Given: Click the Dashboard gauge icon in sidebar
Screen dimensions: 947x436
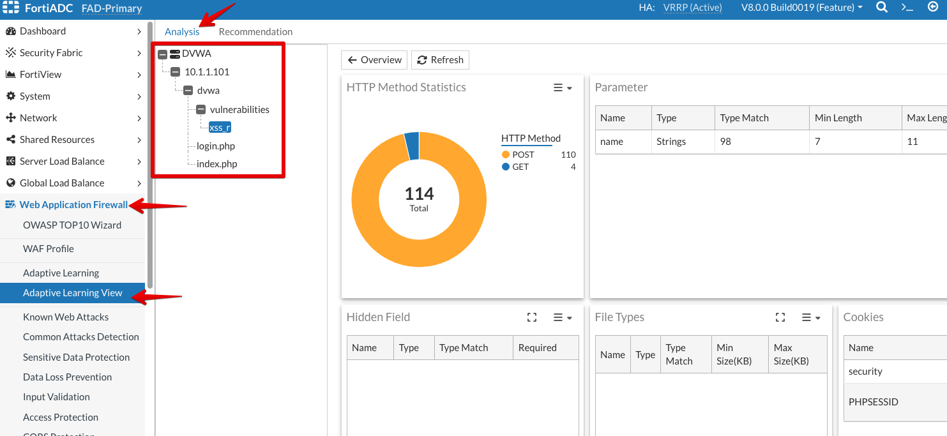Looking at the screenshot, I should pyautogui.click(x=10, y=31).
